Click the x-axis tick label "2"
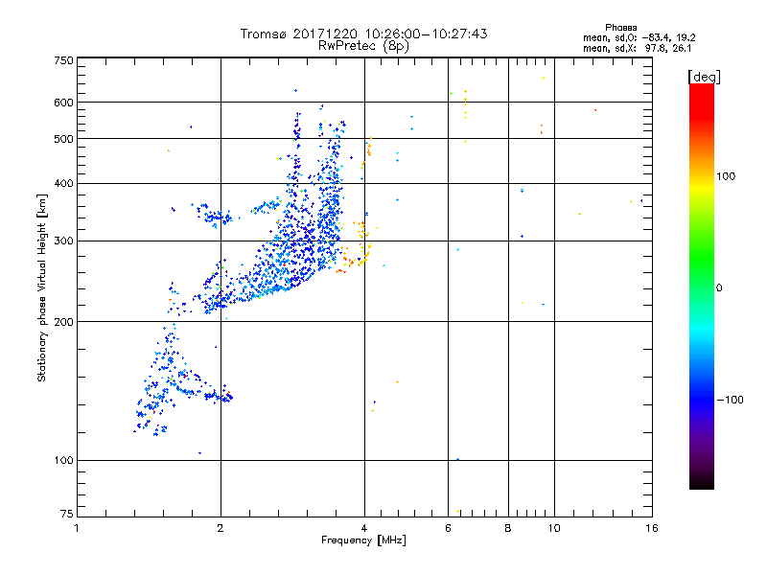The width and height of the screenshot is (767, 575). click(x=221, y=528)
